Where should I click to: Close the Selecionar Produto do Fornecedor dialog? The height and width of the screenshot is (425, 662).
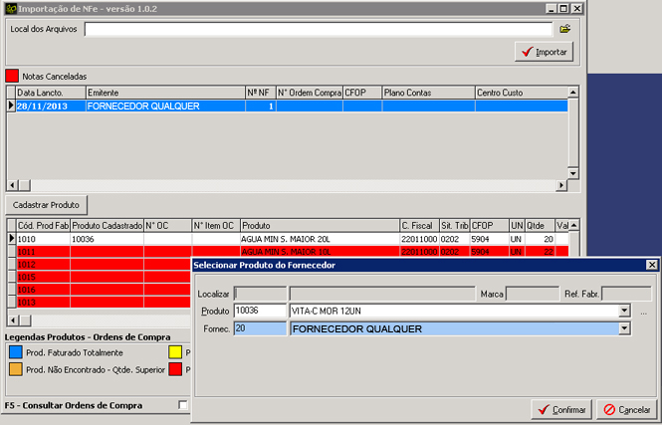click(651, 265)
